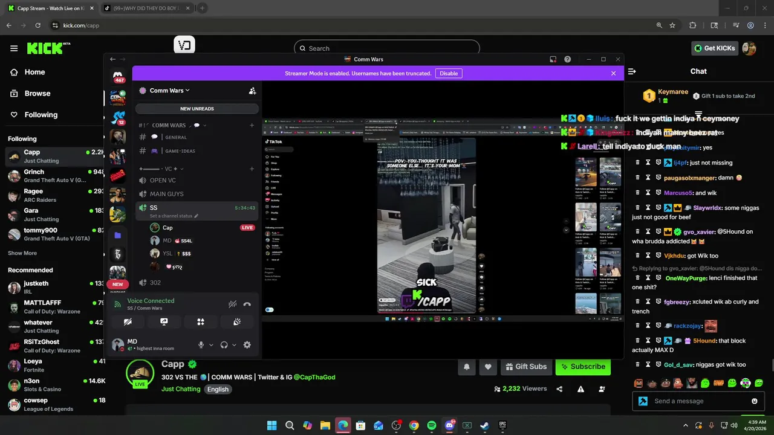Viewport: 774px width, 435px height.
Task: Click NEW UNREADS button
Action: [x=197, y=109]
